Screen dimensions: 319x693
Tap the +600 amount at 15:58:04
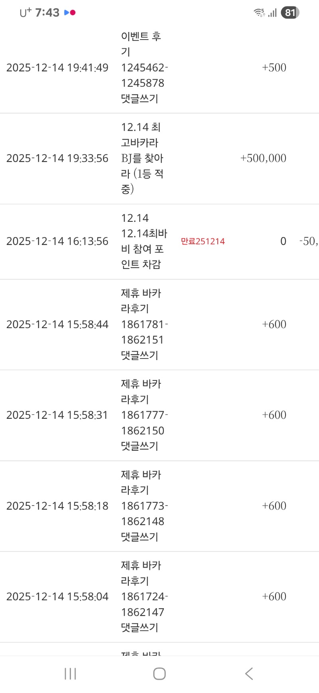click(274, 597)
